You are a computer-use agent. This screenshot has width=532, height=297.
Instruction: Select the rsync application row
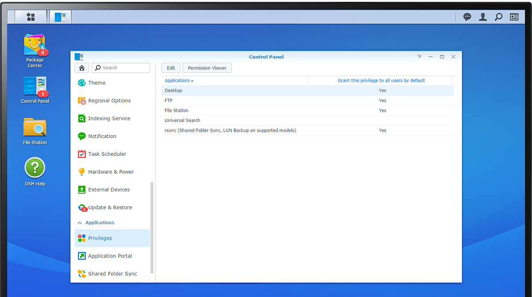point(308,130)
